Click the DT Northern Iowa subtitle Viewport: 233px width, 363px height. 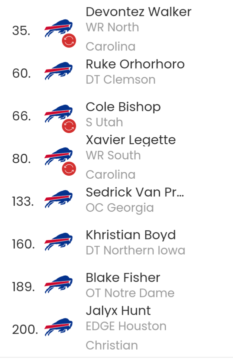click(136, 250)
